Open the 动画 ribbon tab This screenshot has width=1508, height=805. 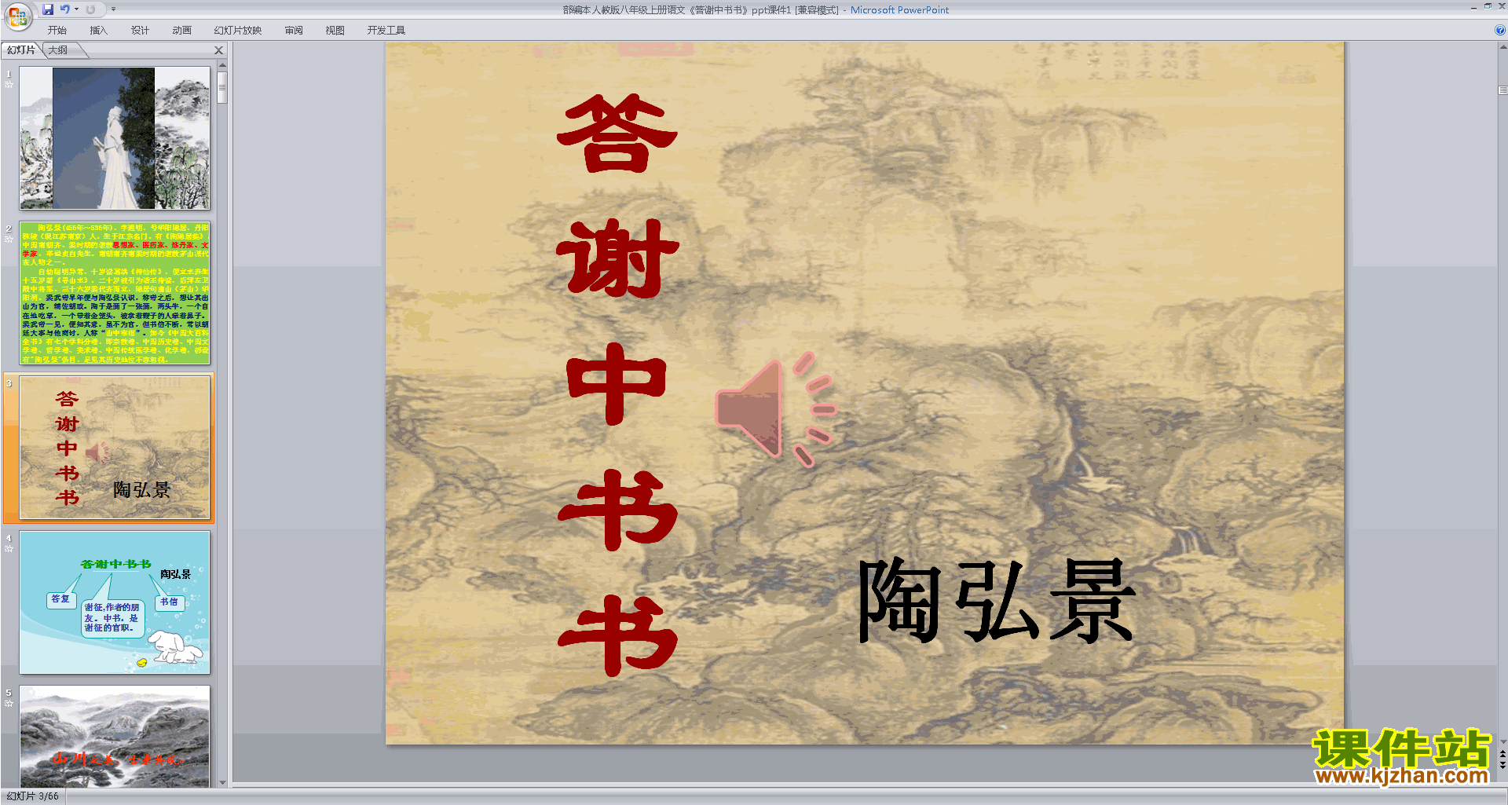[182, 31]
